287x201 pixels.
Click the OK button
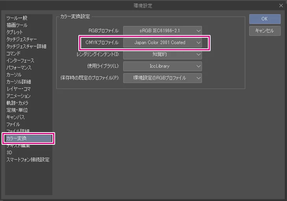(x=265, y=19)
